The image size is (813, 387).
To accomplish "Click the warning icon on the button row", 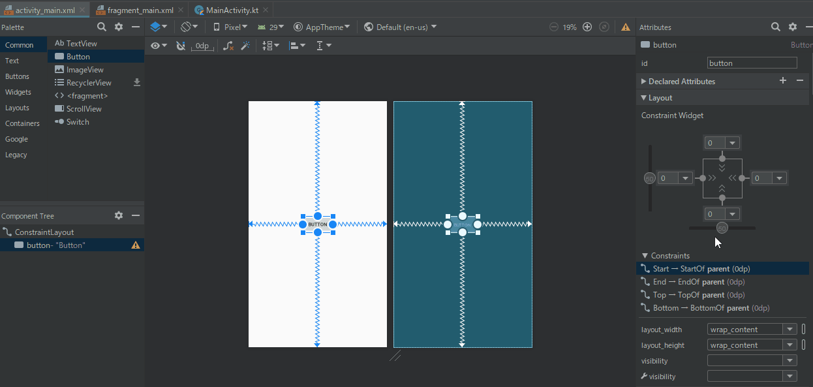I will point(135,245).
